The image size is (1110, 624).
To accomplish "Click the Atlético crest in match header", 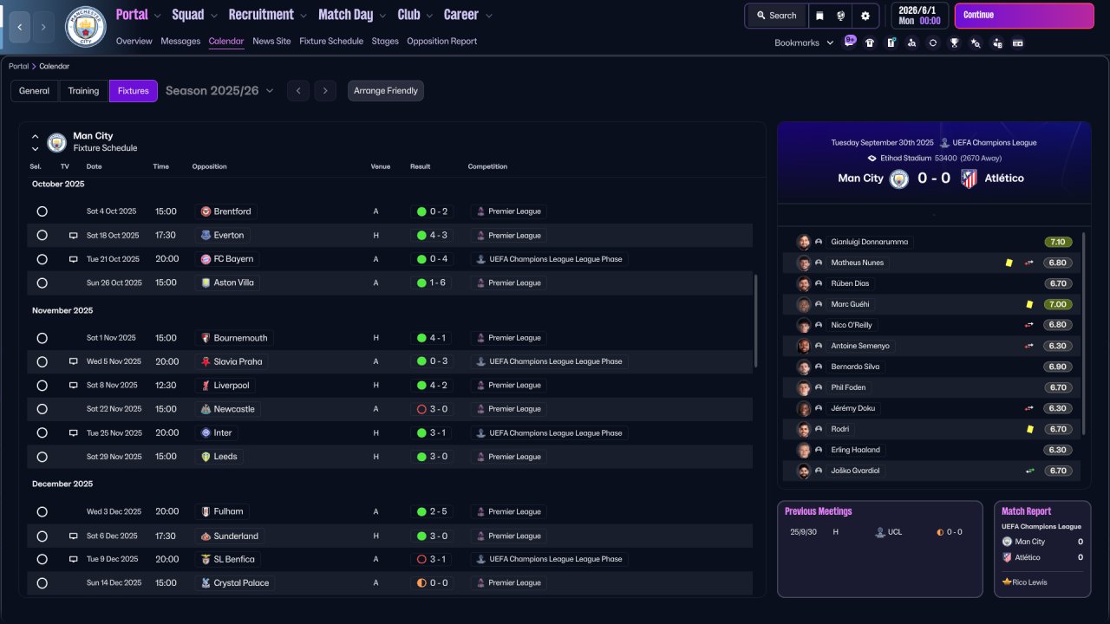I will (969, 179).
